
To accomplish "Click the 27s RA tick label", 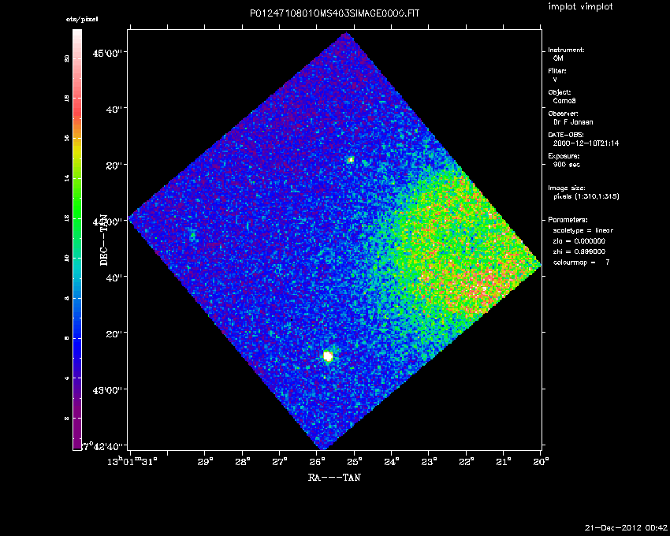I will click(x=280, y=462).
